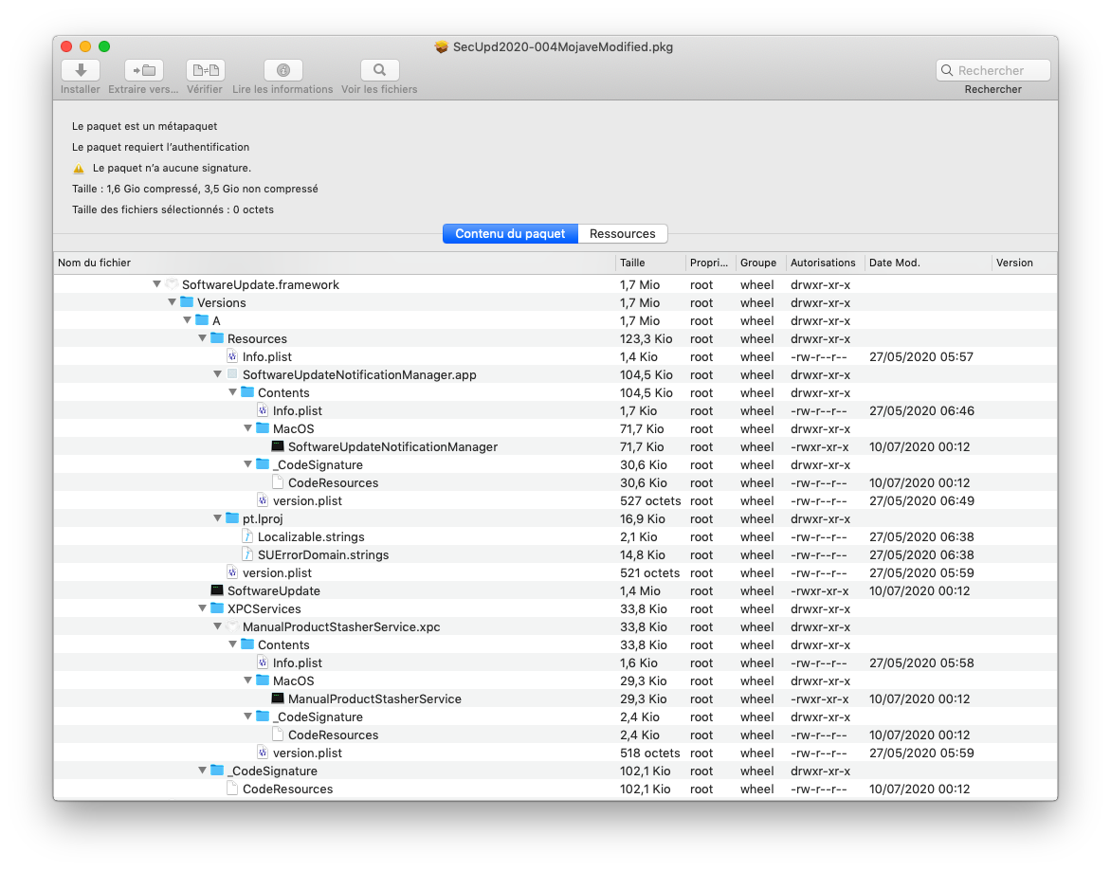Click the 27/05/2020 06:49 date cell

921,500
